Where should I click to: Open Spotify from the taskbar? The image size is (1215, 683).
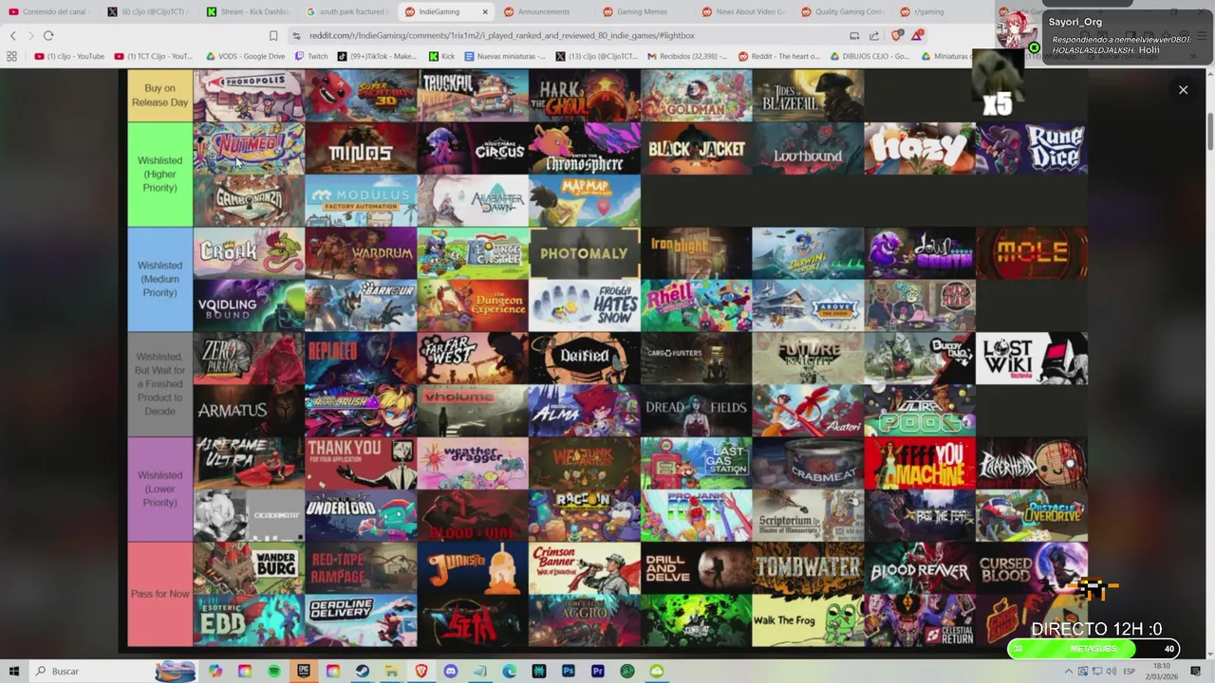click(x=273, y=671)
